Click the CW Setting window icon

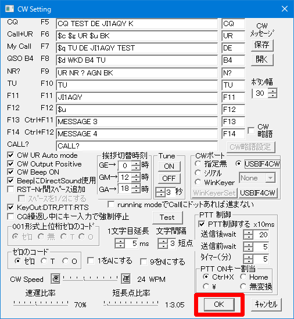tap(9, 9)
